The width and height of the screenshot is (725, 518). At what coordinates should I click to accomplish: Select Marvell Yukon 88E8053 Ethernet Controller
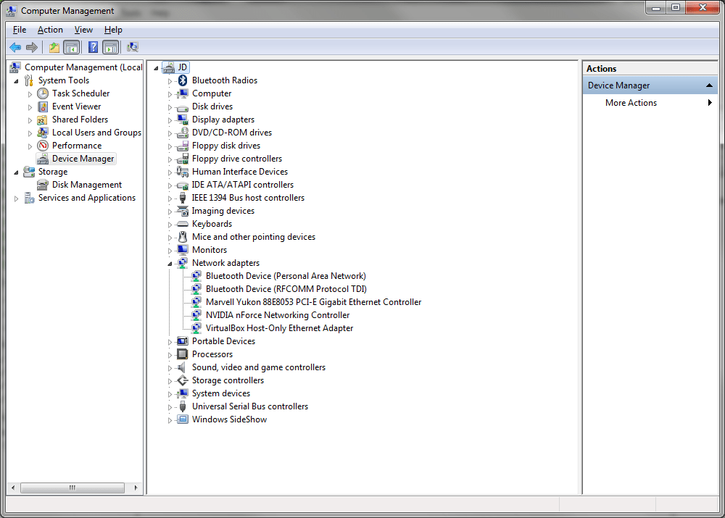pyautogui.click(x=313, y=301)
